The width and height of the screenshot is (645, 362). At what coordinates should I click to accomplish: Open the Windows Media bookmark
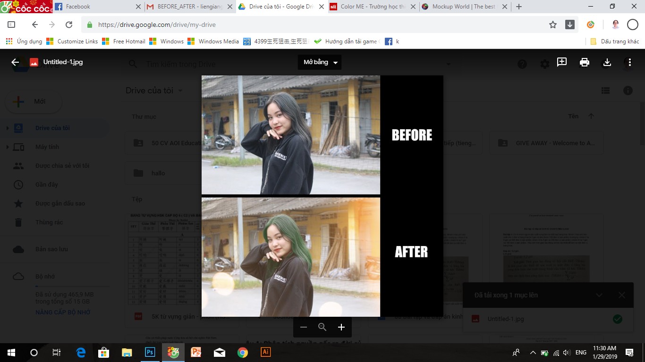tap(213, 41)
